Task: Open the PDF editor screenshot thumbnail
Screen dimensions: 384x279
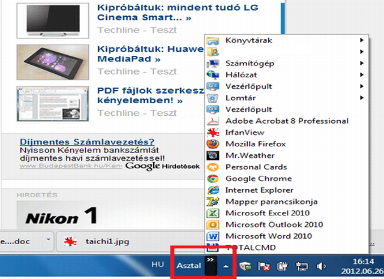Action: [x=53, y=104]
